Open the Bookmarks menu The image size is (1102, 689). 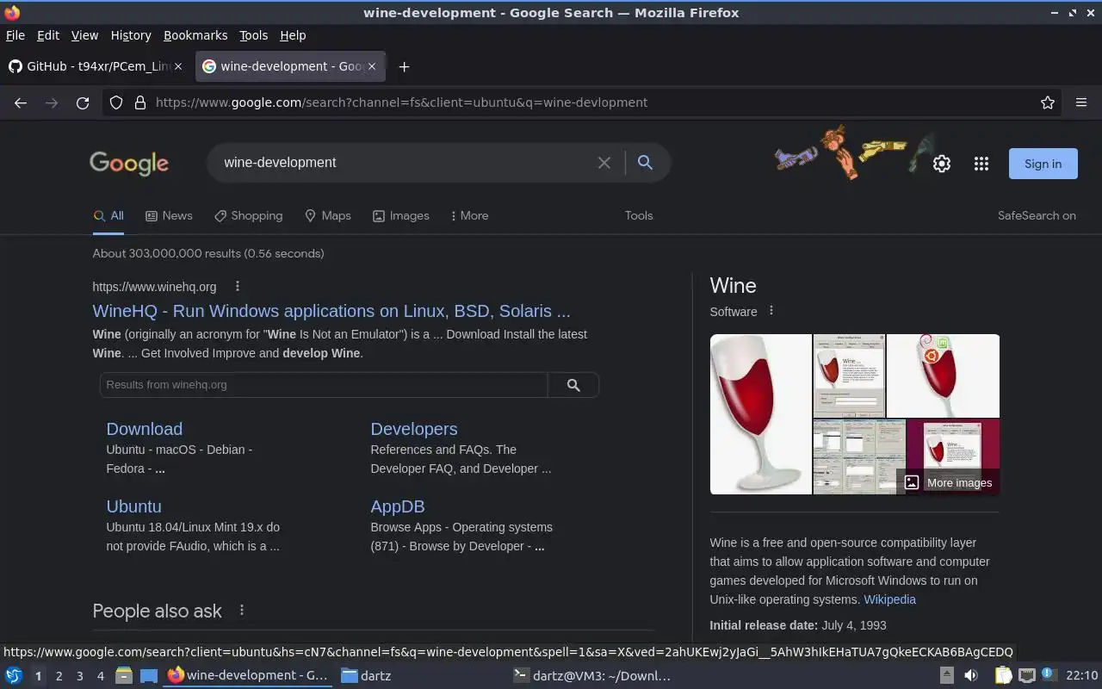click(195, 35)
